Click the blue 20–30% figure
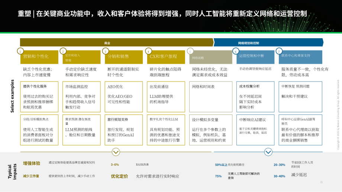 [x=280, y=165]
